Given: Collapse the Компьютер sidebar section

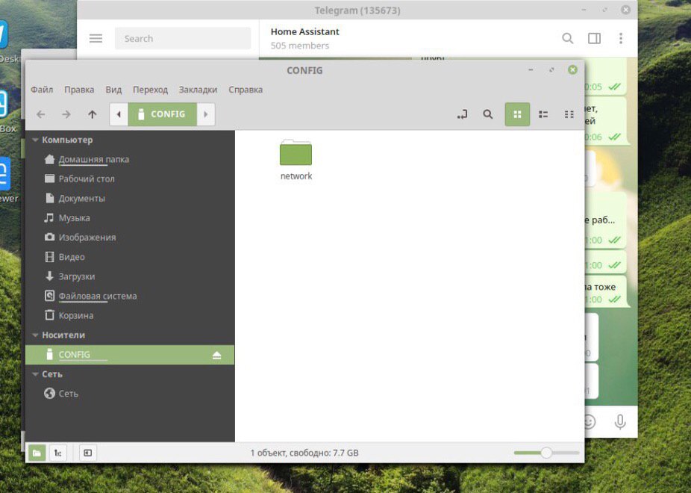Looking at the screenshot, I should [35, 140].
